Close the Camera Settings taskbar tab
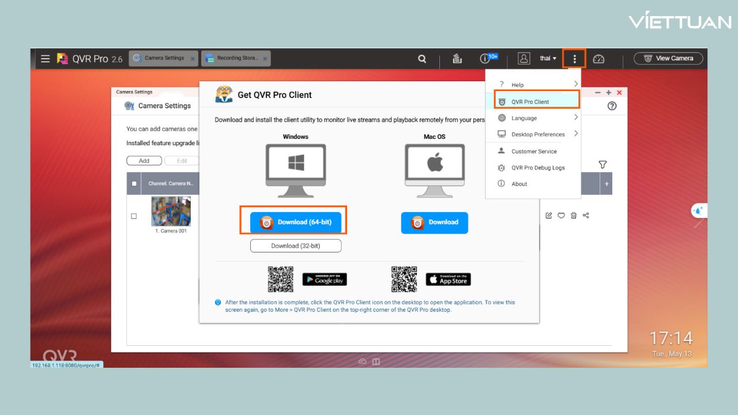The image size is (738, 415). 193,59
